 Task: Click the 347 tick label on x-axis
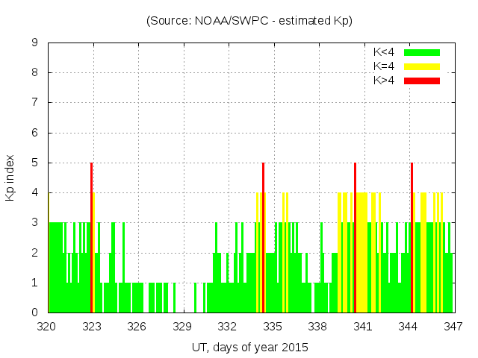click(x=453, y=326)
